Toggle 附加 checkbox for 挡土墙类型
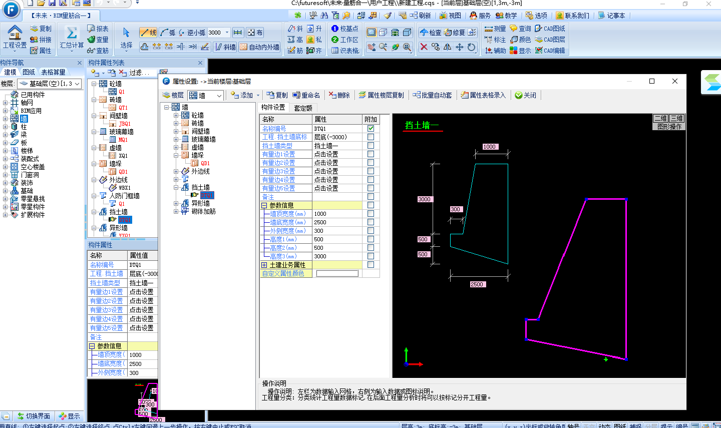Viewport: 721px width, 428px height. pyautogui.click(x=371, y=145)
